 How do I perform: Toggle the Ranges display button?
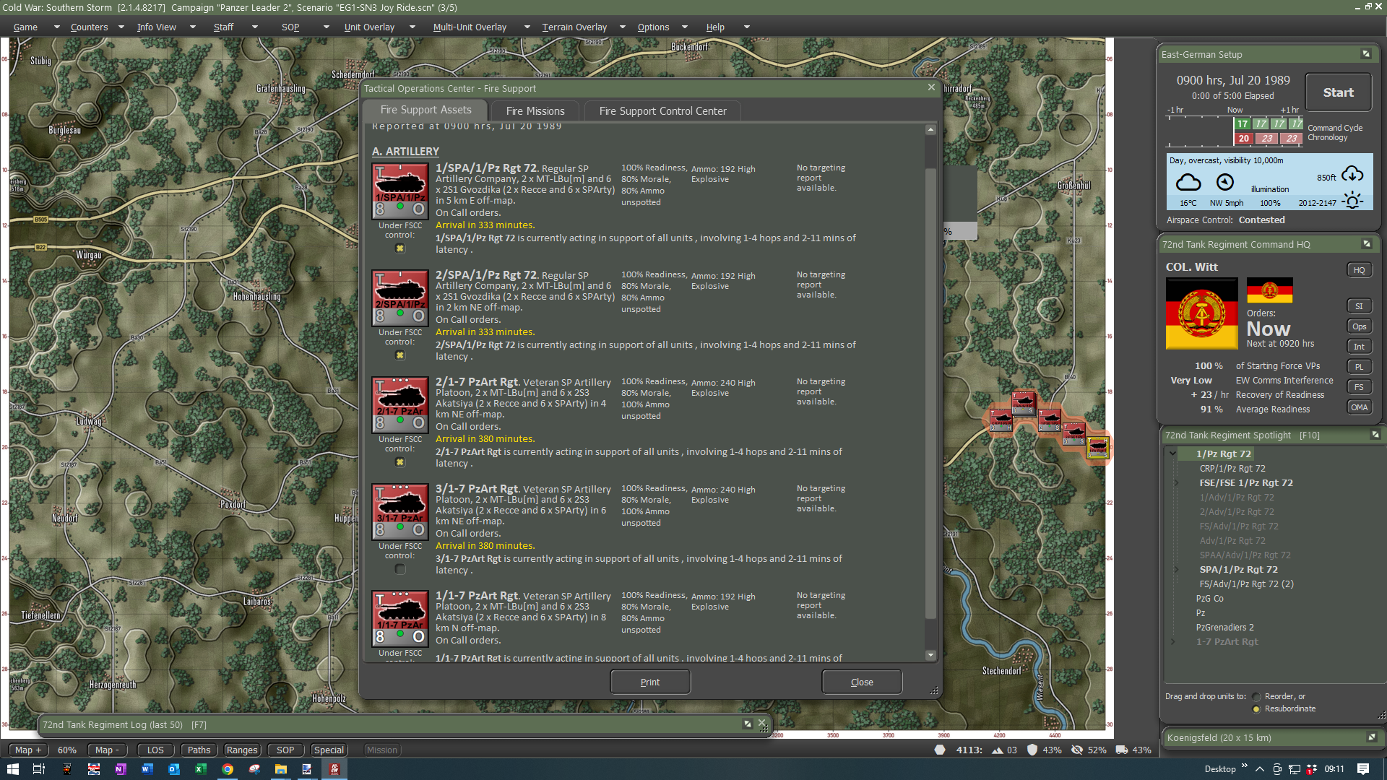click(242, 750)
